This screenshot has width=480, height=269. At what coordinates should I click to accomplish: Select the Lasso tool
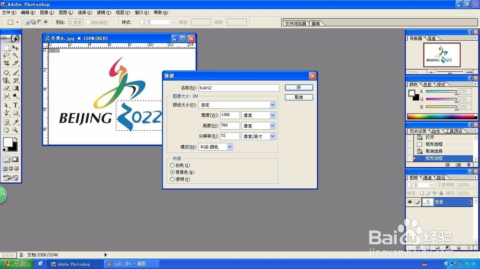coord(6,56)
